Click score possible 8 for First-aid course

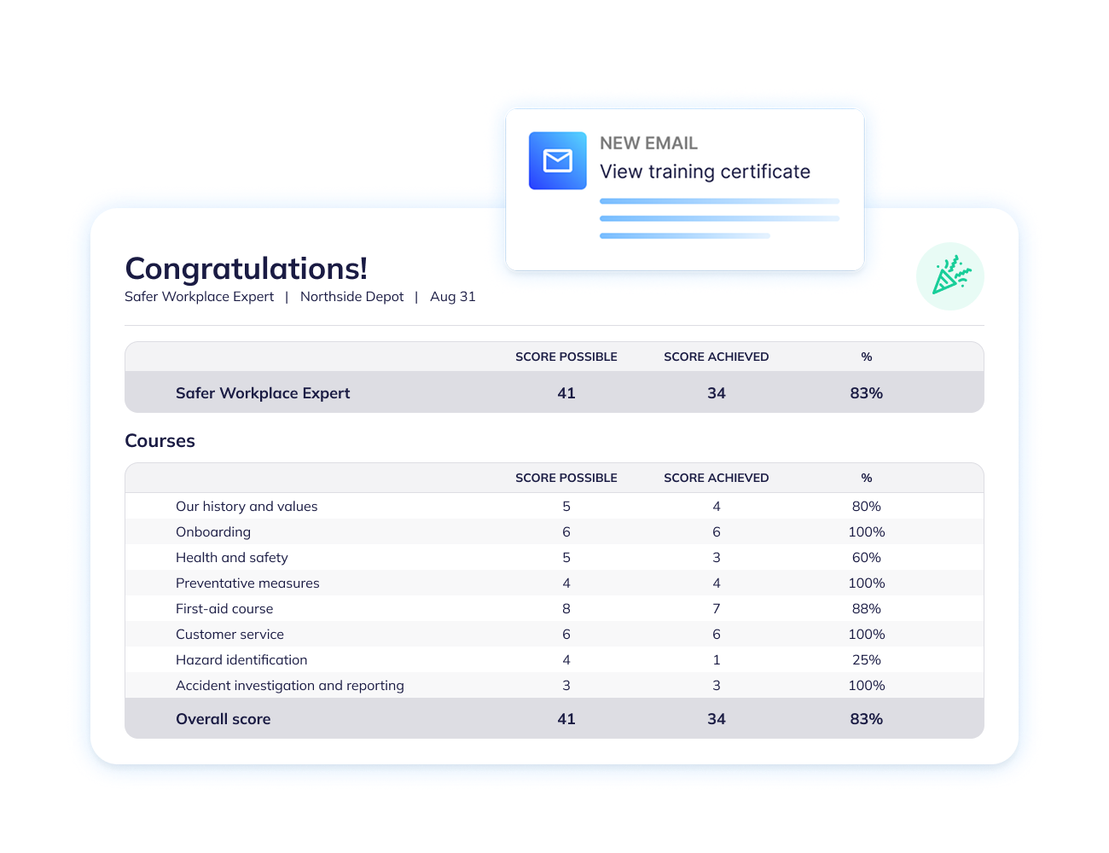tap(566, 608)
